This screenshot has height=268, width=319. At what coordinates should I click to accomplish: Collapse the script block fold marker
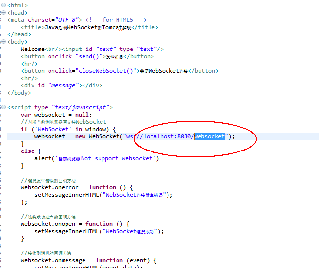coord(4,107)
